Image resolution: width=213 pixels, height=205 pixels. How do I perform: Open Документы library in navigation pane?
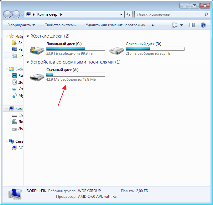pos(18,82)
